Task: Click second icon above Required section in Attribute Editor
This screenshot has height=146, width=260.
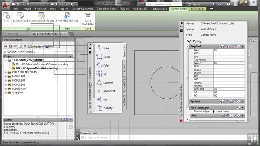Action: (x=194, y=41)
